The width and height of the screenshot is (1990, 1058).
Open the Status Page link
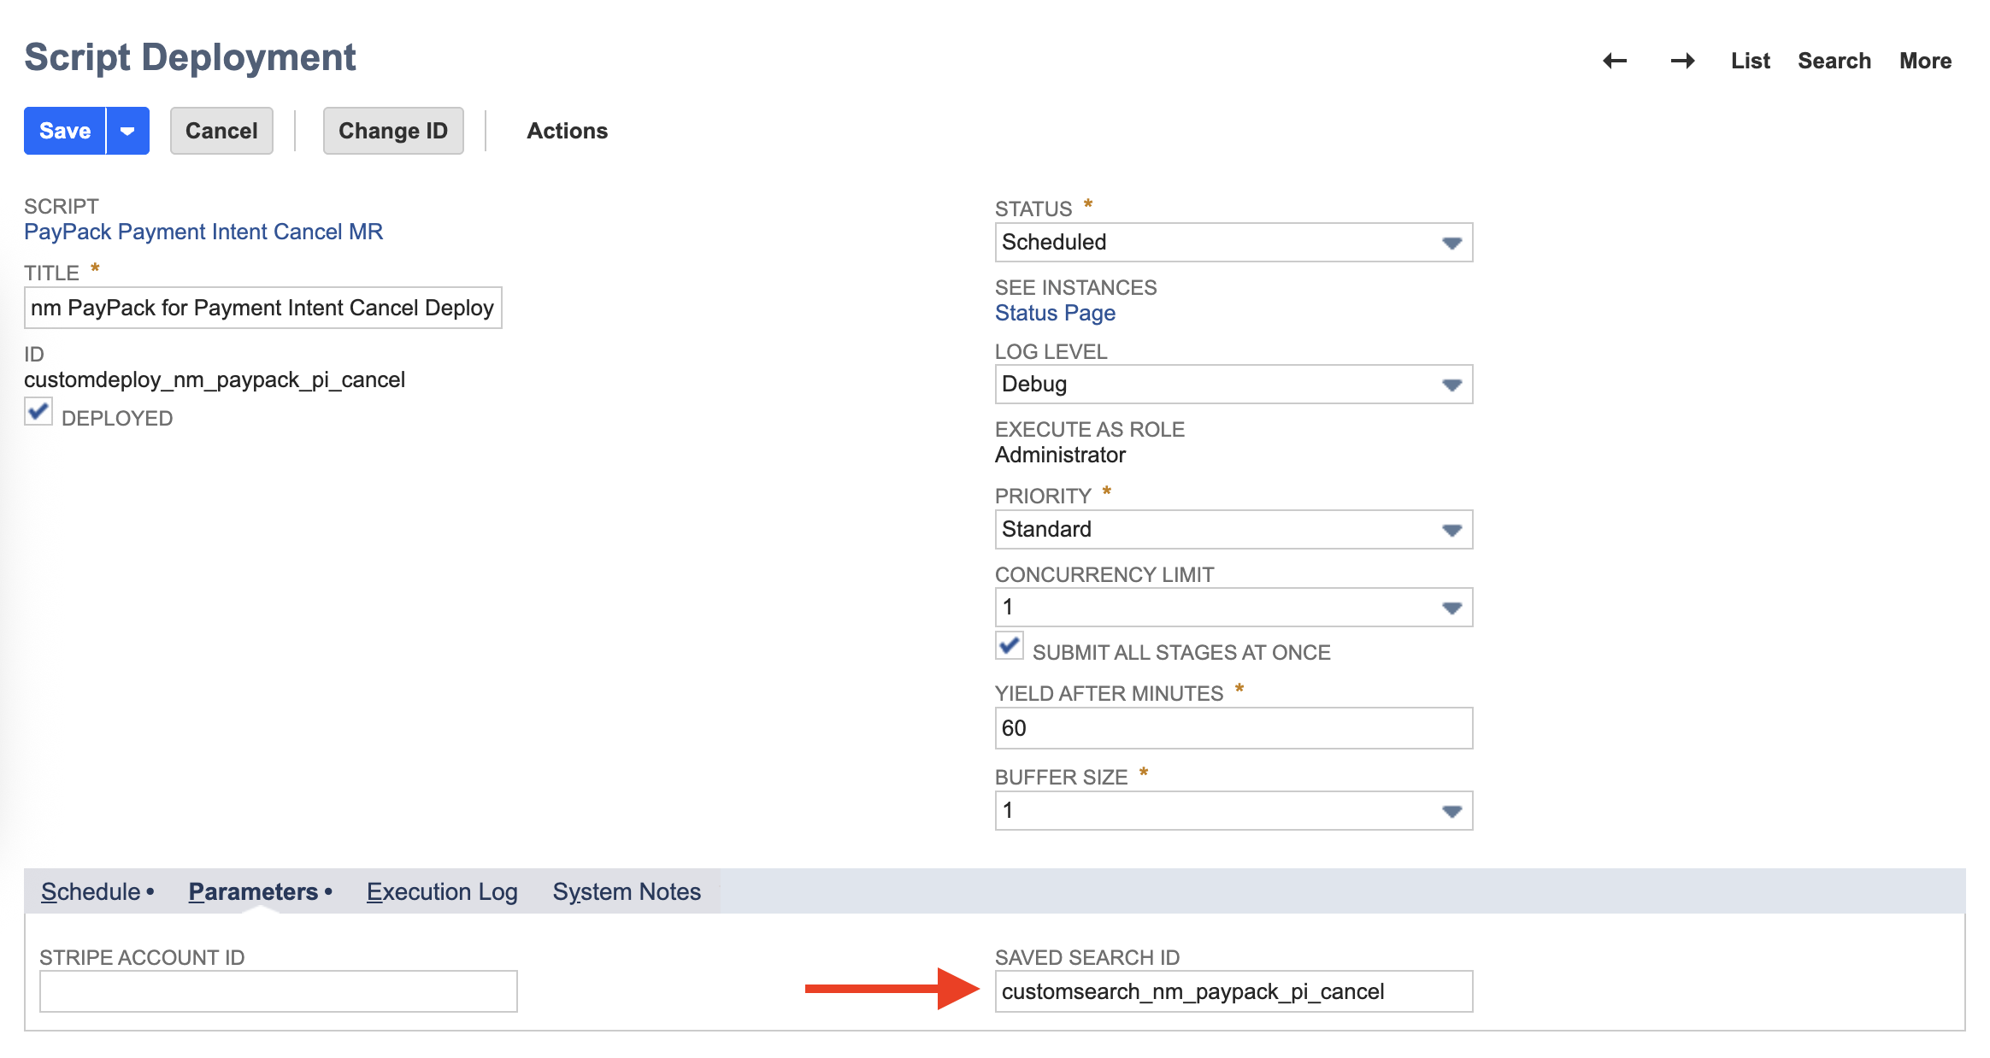coord(1055,313)
